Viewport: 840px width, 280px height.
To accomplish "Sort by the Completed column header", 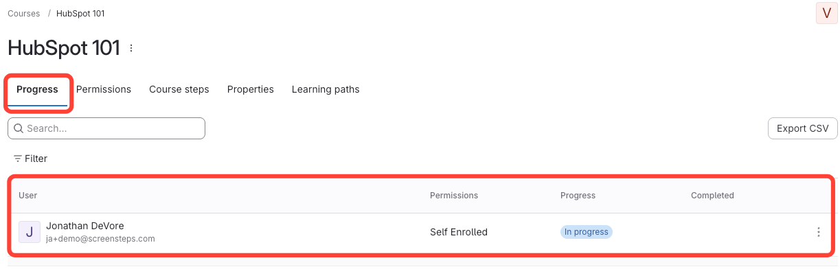I will click(712, 196).
